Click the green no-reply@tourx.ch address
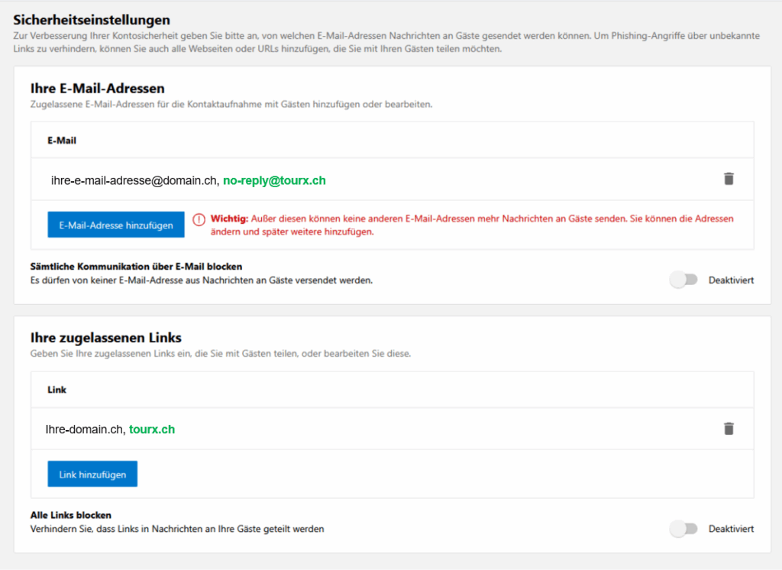Image resolution: width=782 pixels, height=570 pixels. [x=274, y=180]
